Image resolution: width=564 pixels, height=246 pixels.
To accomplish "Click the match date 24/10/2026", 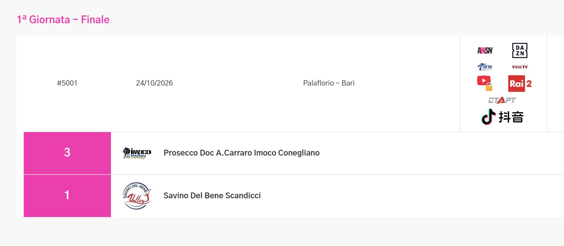I will pos(154,83).
